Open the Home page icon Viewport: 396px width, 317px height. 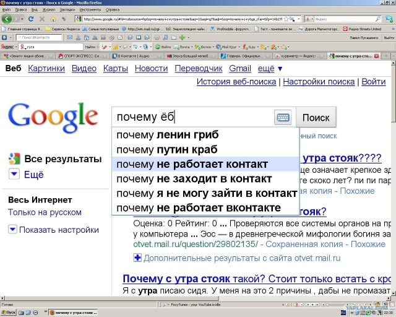click(x=53, y=19)
